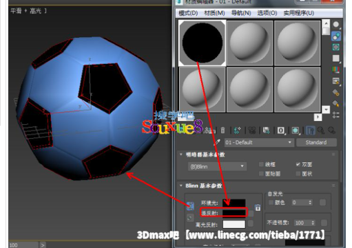
Task: Click the Sample UV Tiling icon
Action: click(336, 58)
